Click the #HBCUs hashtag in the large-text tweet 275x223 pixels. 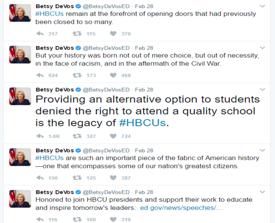(142, 123)
